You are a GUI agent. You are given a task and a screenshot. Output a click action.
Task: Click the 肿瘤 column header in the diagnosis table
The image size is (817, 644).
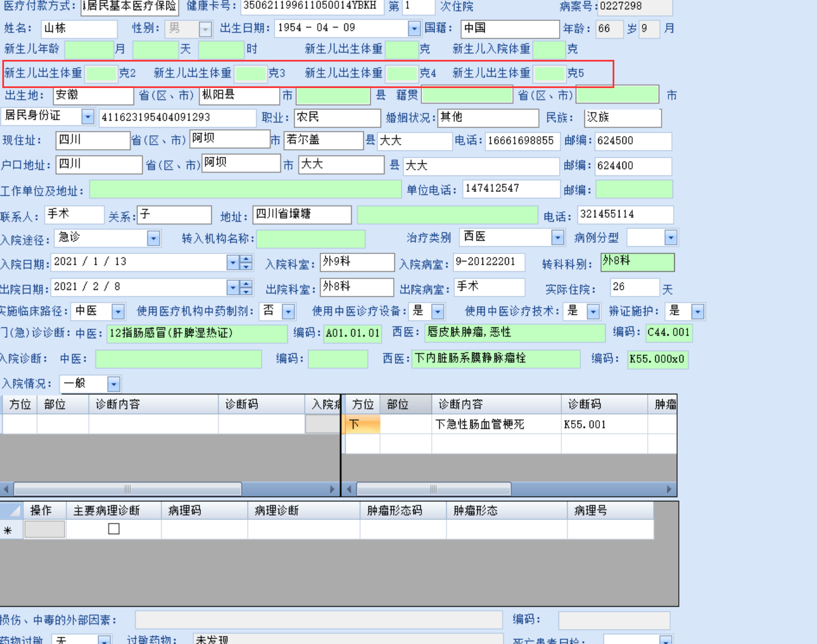click(663, 405)
